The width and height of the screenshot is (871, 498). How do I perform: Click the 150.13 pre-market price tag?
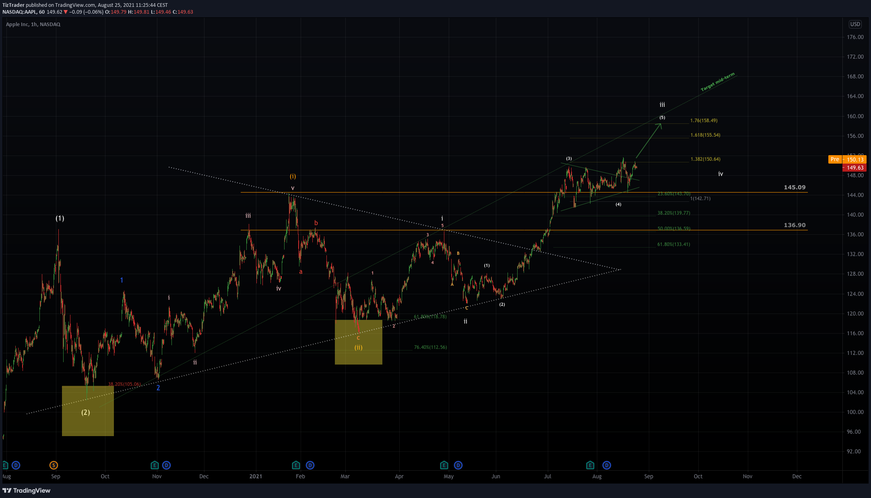855,160
